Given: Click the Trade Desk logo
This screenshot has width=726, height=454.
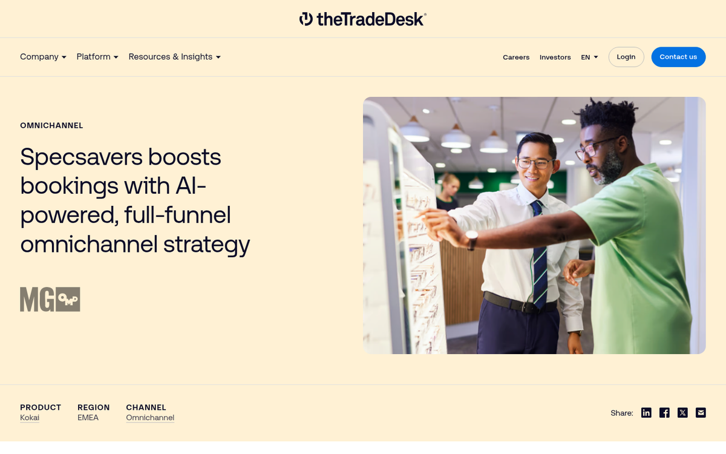Looking at the screenshot, I should click(x=362, y=19).
